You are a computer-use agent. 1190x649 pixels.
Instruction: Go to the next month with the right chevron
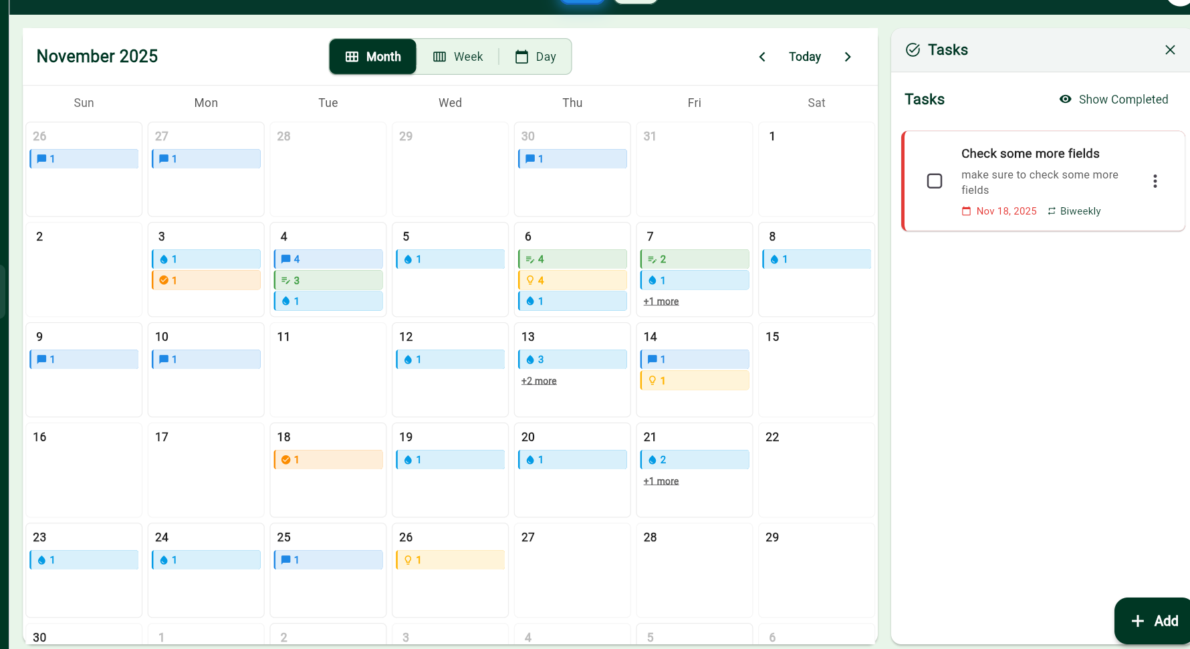click(x=848, y=57)
